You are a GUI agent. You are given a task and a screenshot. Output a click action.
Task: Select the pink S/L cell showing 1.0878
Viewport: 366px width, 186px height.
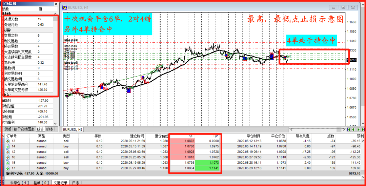182,141
